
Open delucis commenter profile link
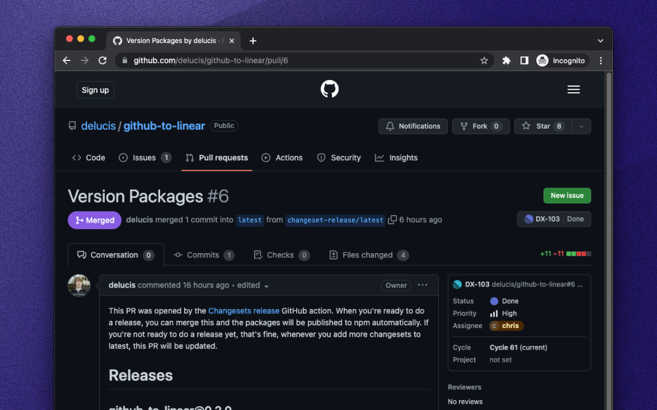tap(122, 285)
